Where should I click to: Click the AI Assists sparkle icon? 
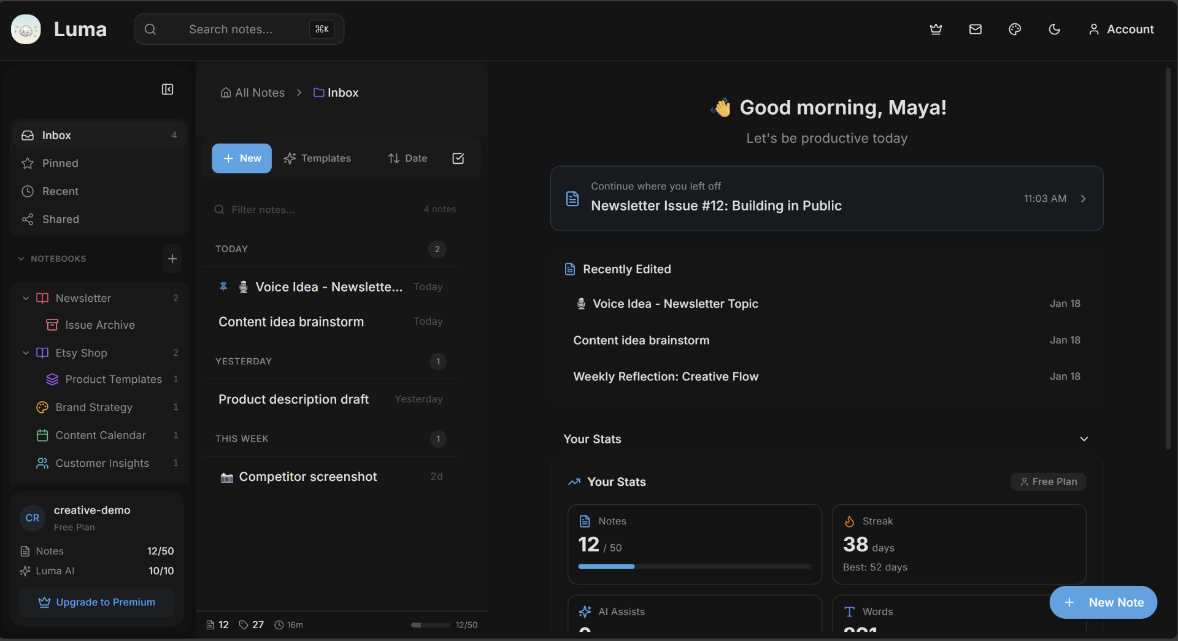click(585, 612)
